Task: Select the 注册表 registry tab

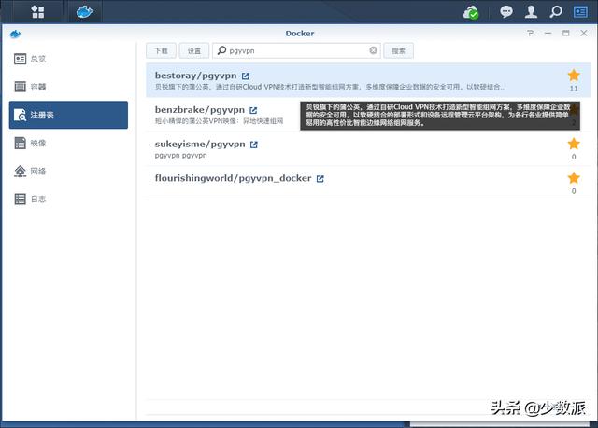Action: pos(68,115)
